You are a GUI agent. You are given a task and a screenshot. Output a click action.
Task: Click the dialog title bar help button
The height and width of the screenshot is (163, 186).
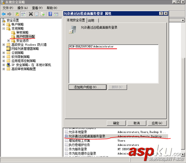(161, 14)
